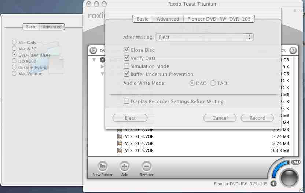Switch to Advanced tab in record dialog
305x193 pixels.
coord(168,19)
